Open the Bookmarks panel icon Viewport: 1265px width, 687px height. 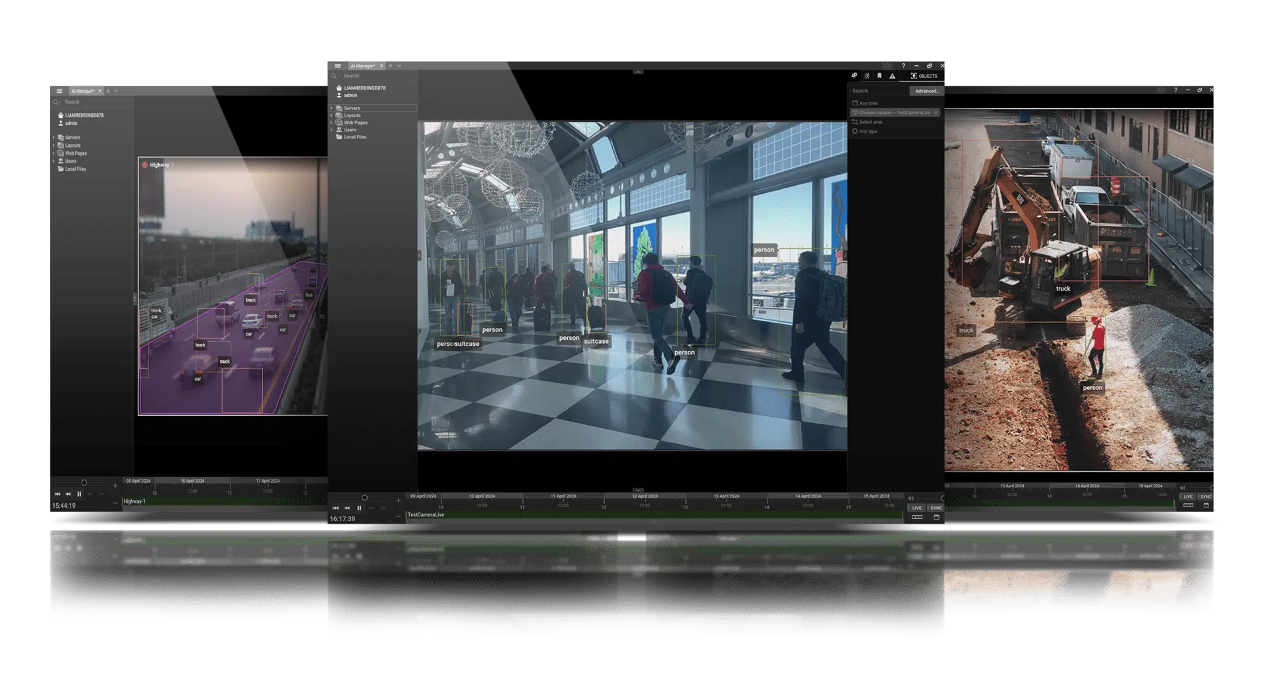click(880, 76)
